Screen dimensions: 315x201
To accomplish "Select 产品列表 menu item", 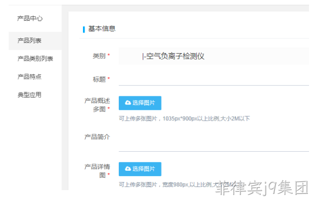I will coord(35,41).
